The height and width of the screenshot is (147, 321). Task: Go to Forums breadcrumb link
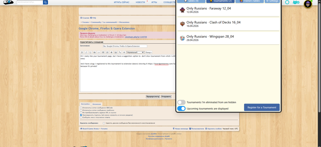[x=86, y=22]
